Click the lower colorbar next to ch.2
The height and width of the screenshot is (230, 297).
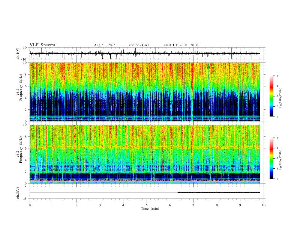pyautogui.click(x=271, y=158)
